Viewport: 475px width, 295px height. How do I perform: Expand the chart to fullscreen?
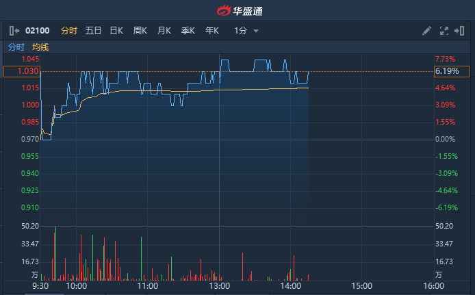[x=444, y=31]
